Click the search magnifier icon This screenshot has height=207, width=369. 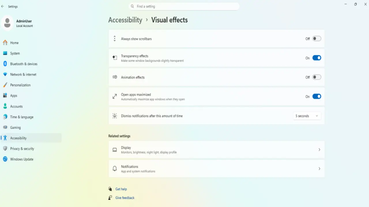click(x=132, y=6)
